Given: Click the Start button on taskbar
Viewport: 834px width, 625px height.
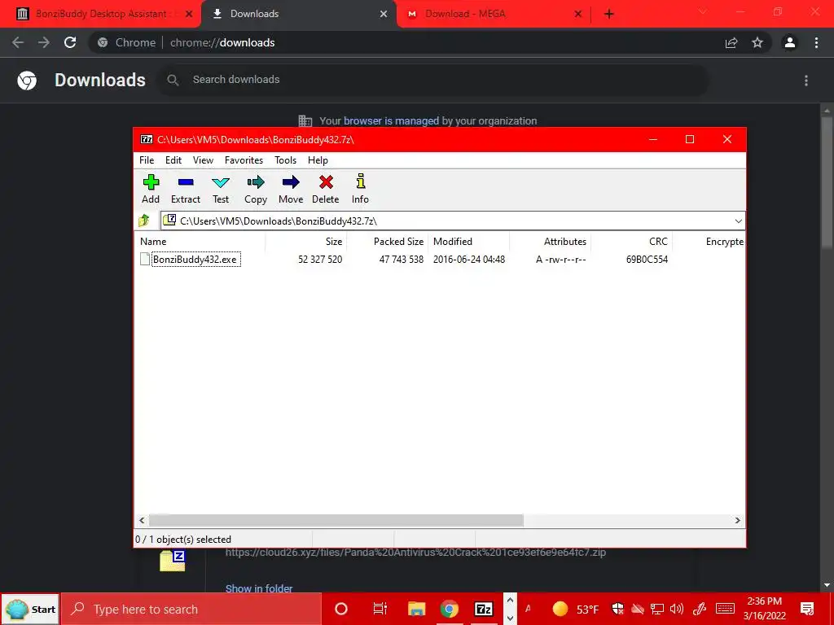Looking at the screenshot, I should point(30,609).
